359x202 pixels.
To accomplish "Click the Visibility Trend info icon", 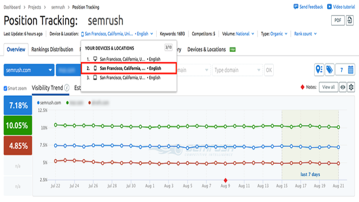I will [x=66, y=88].
